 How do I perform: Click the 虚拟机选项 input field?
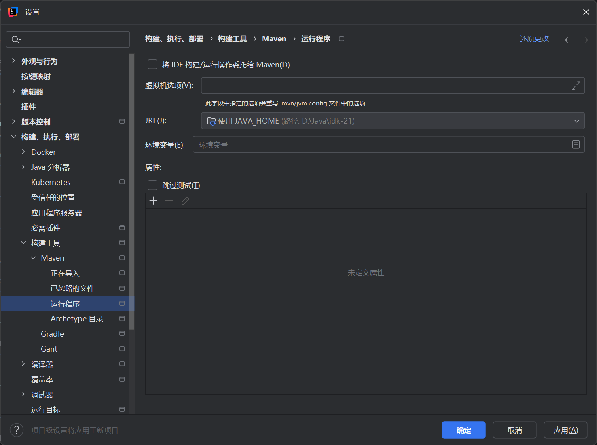pyautogui.click(x=393, y=86)
